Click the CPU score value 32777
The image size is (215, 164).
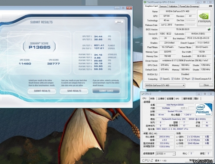[x=53, y=64]
